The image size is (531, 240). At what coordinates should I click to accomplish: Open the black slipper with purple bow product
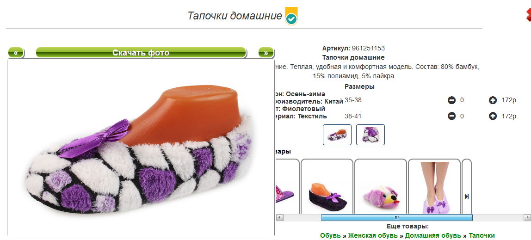(327, 186)
